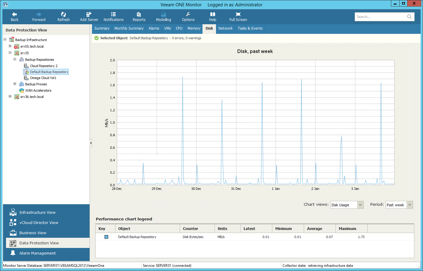The height and width of the screenshot is (271, 423).
Task: Click the srv36.tech.local server icon
Action: coord(17,97)
